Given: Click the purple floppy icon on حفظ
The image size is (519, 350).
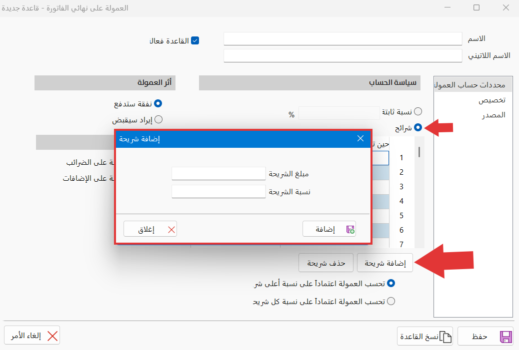Looking at the screenshot, I should click(x=506, y=337).
